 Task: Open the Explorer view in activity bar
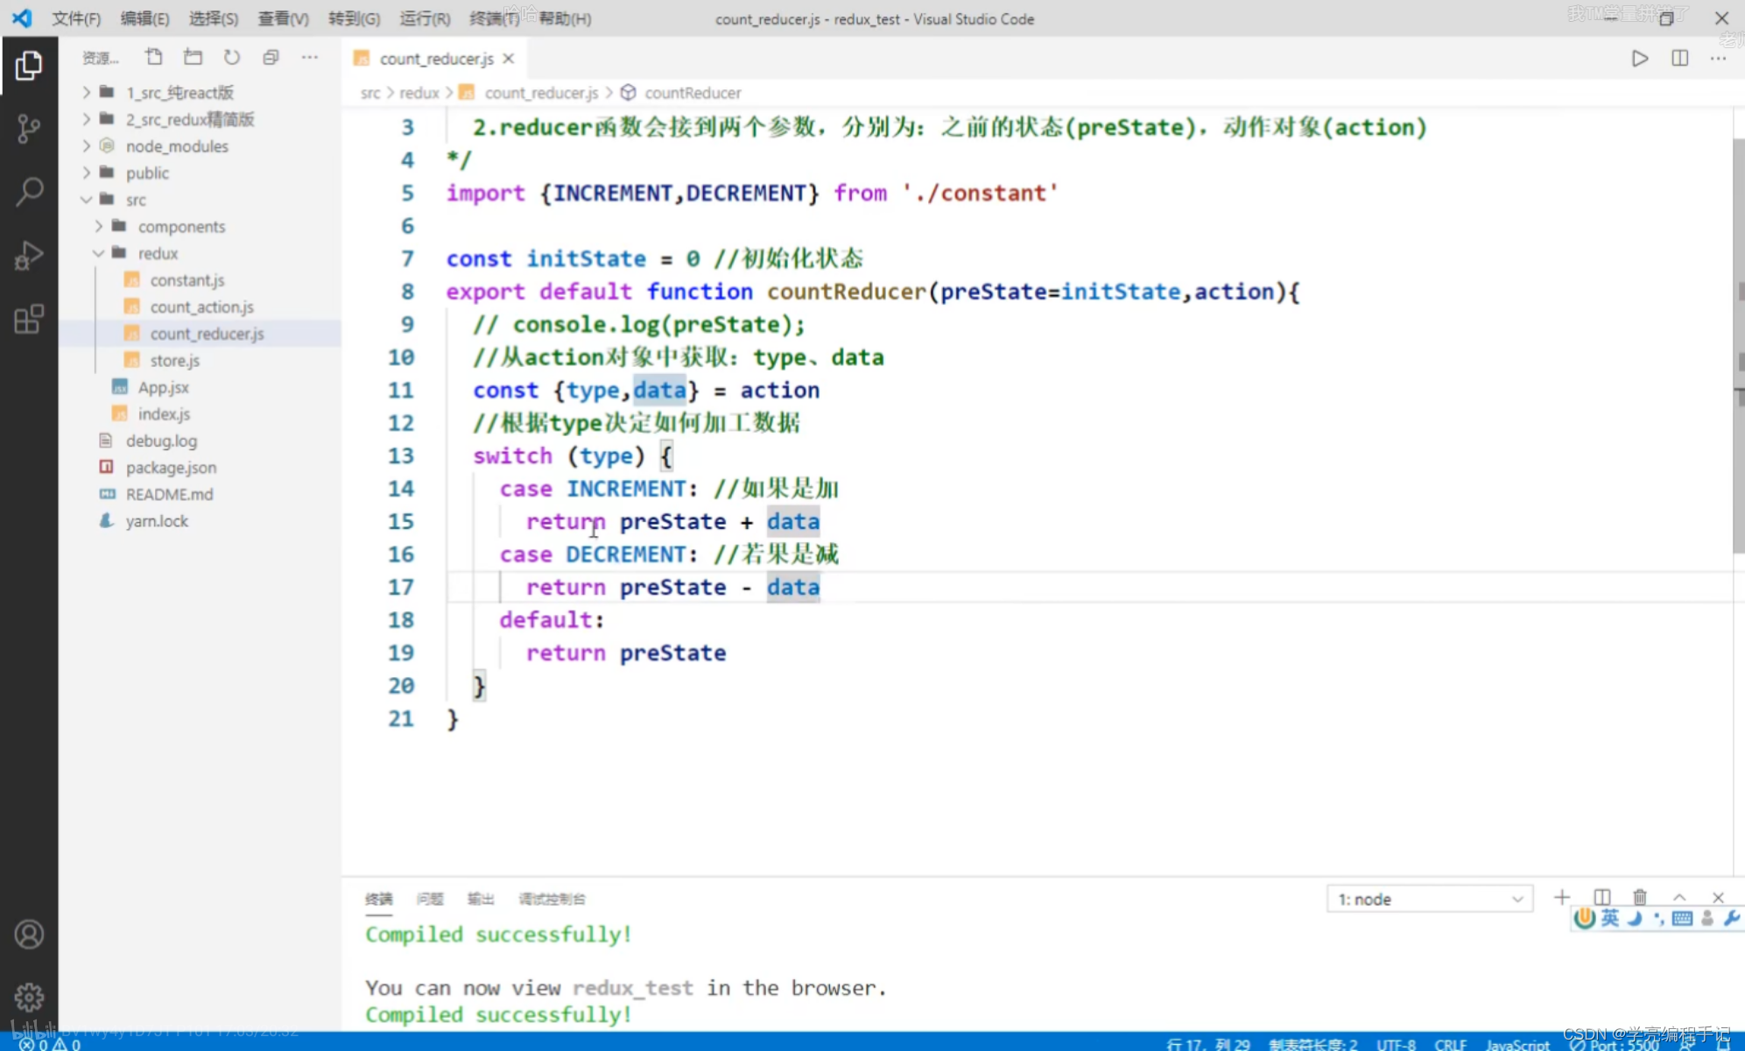(29, 66)
